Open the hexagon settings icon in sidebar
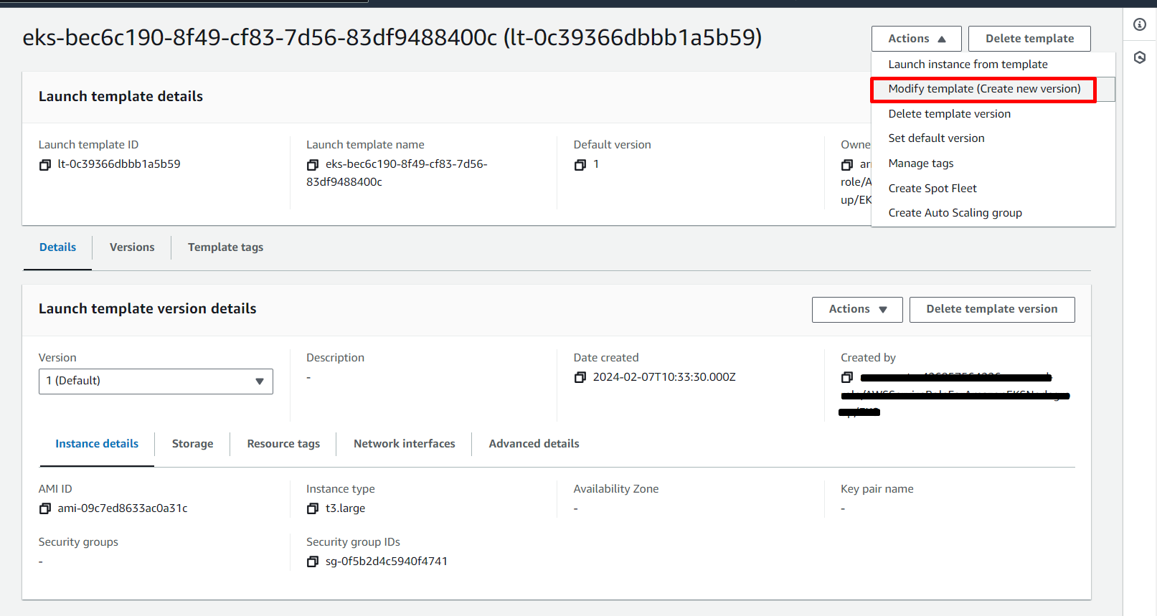The width and height of the screenshot is (1157, 616). (x=1140, y=57)
